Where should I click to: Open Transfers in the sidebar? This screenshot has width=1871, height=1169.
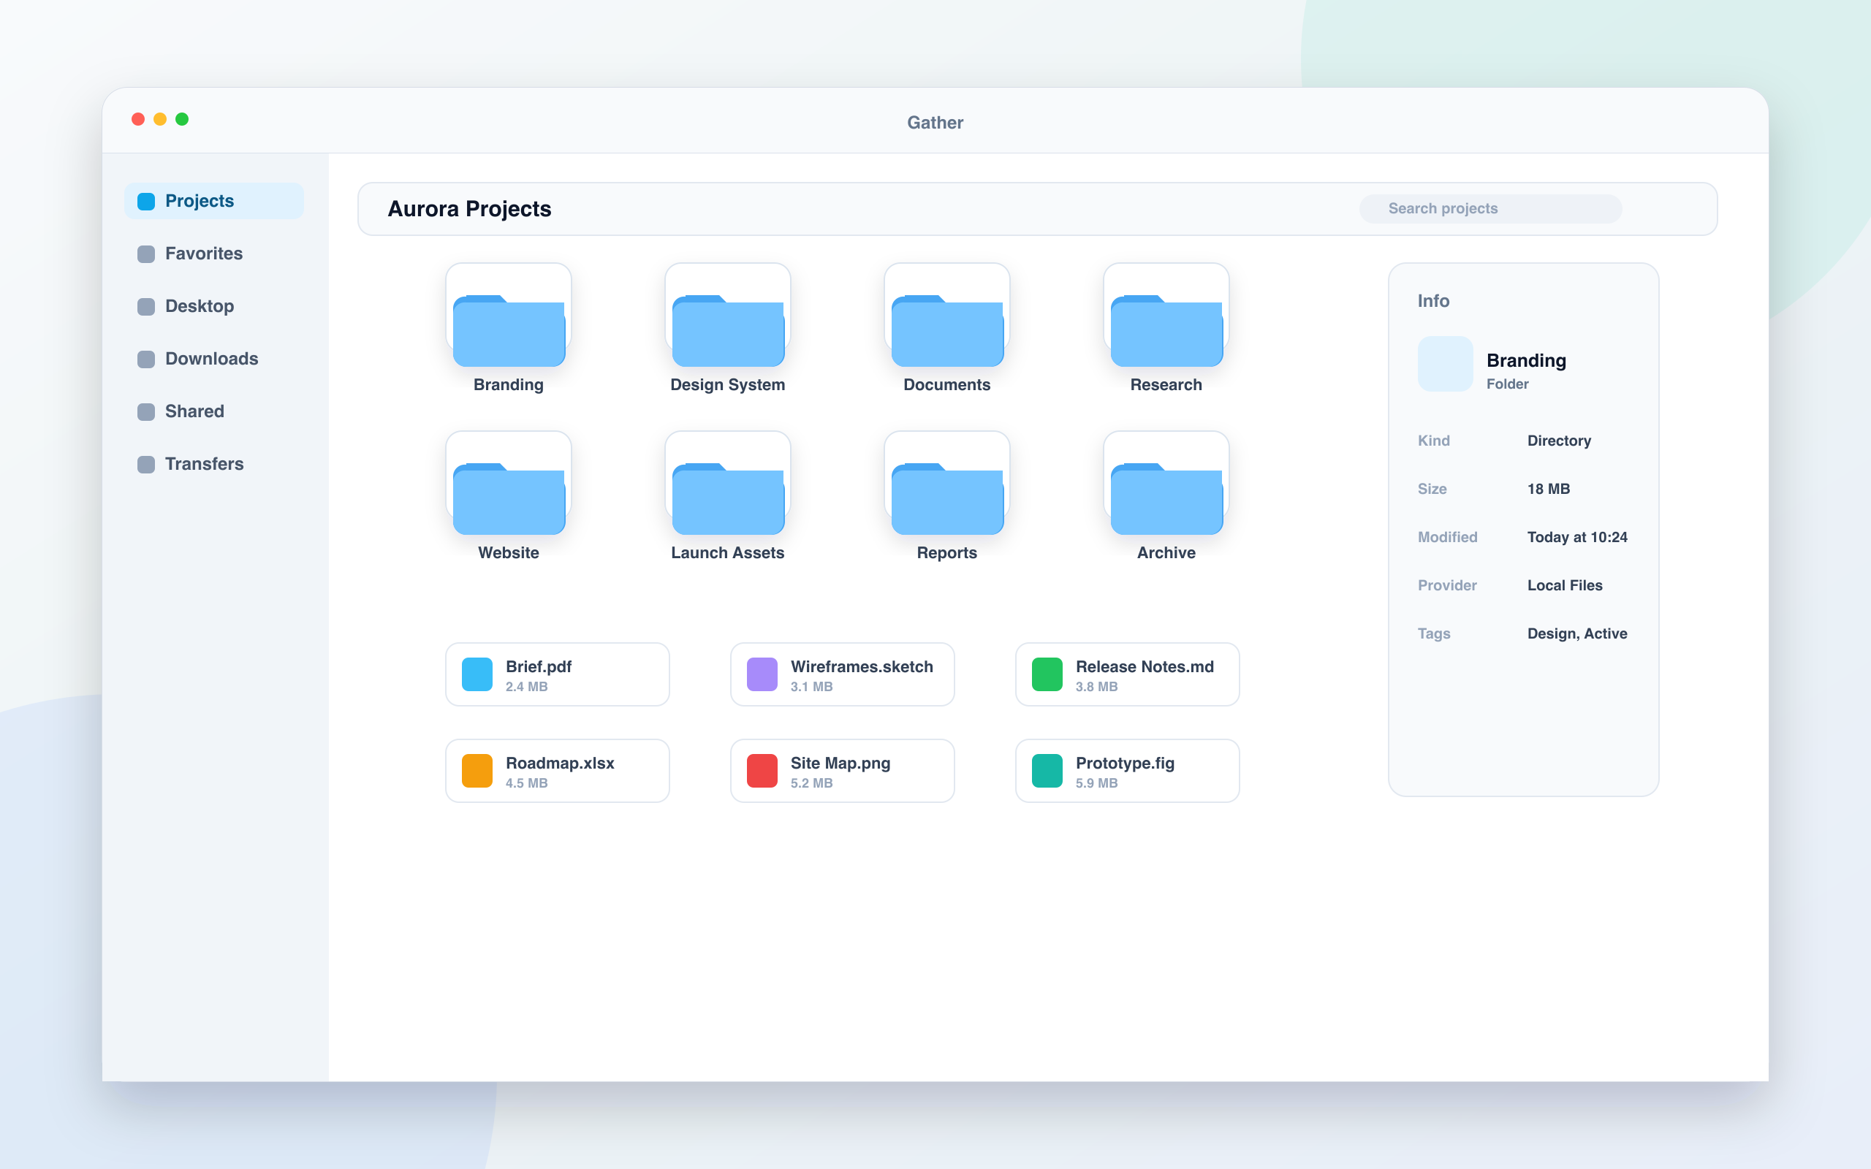(x=214, y=464)
